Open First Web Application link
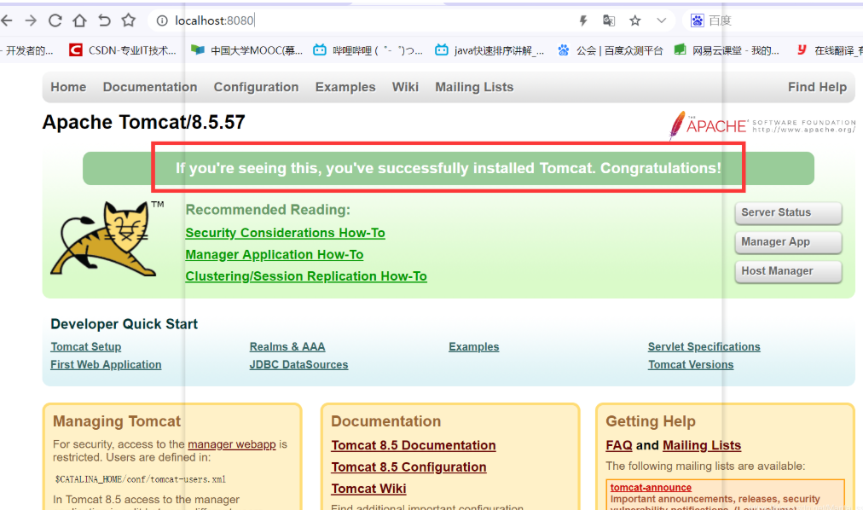The width and height of the screenshot is (863, 510). [106, 365]
